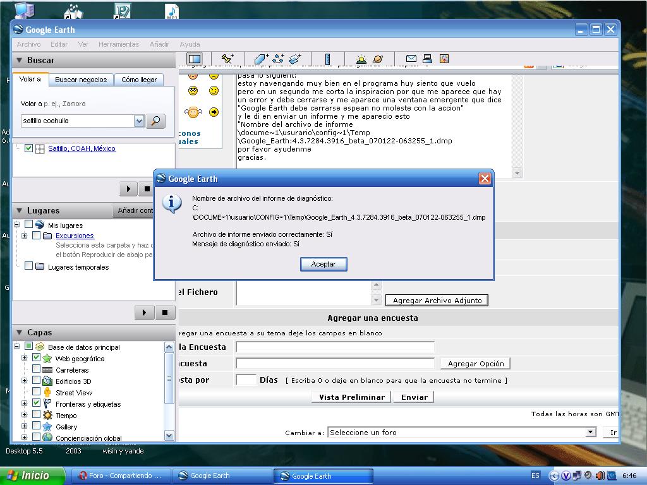Enable the Edificios 3D layer checkbox

pos(36,380)
